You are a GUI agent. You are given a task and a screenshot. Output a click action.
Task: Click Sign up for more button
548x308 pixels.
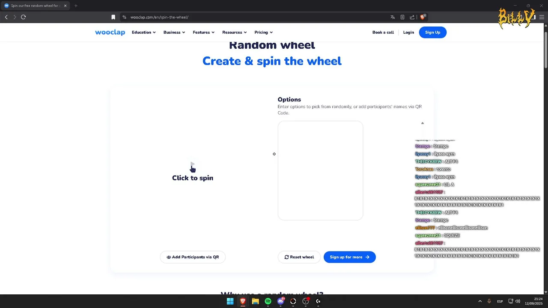pyautogui.click(x=350, y=257)
